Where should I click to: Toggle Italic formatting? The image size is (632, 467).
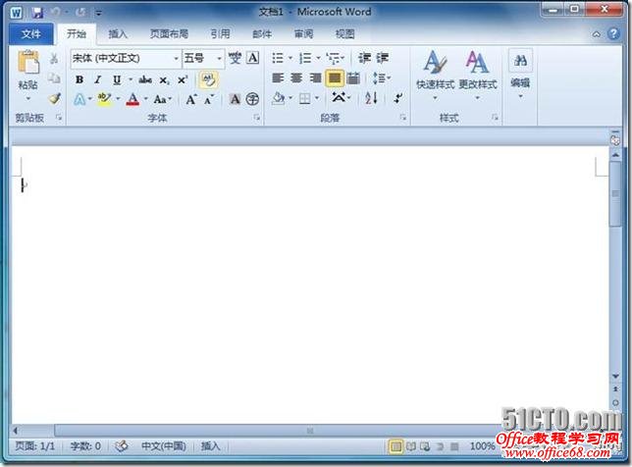pyautogui.click(x=97, y=79)
